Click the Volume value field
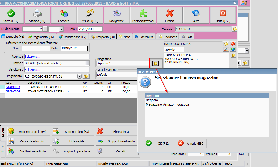Viewport: 278px width, 167px height. 224,154
